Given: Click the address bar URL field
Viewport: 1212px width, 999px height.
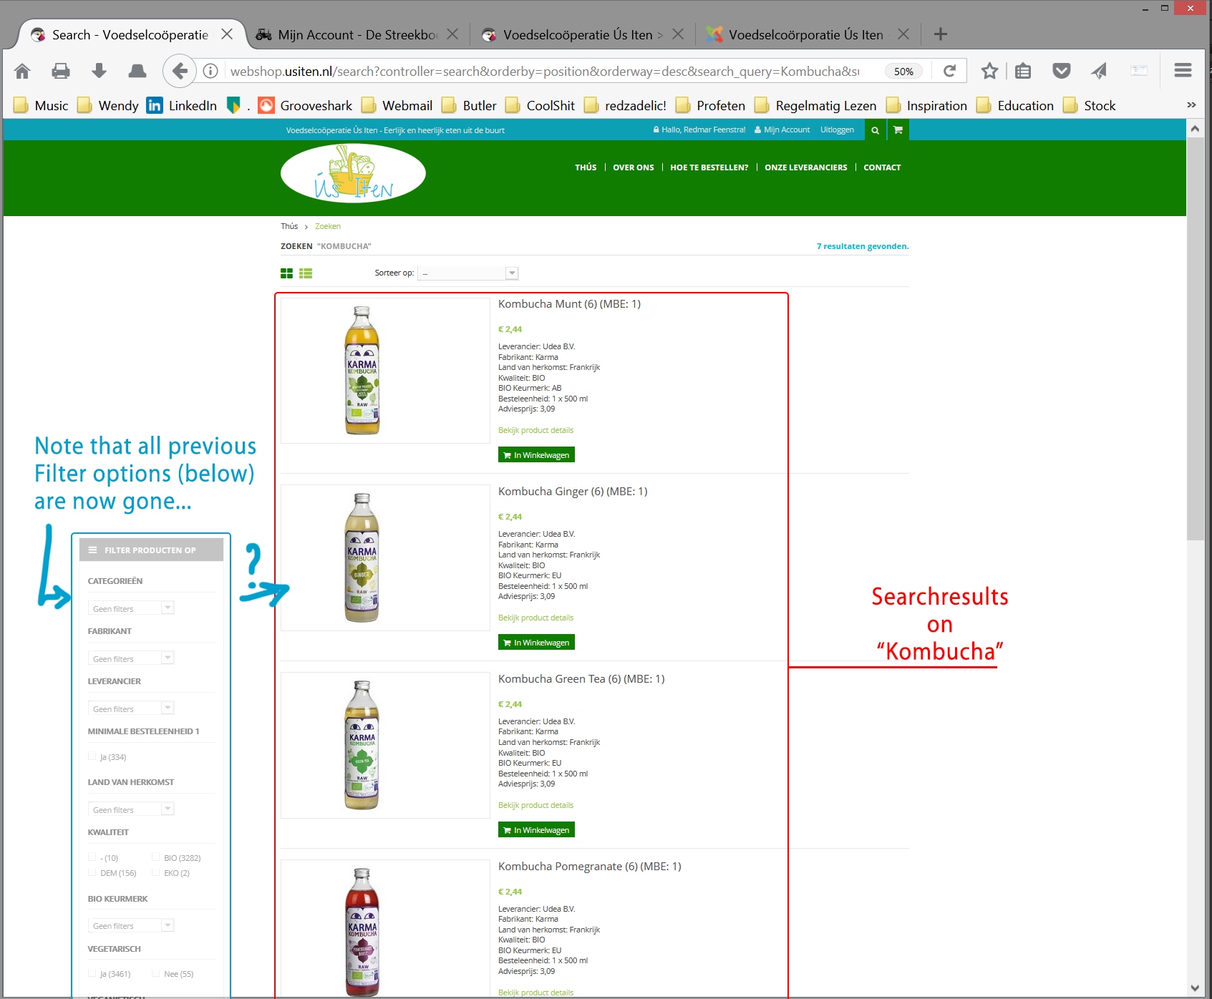Looking at the screenshot, I should [x=544, y=72].
